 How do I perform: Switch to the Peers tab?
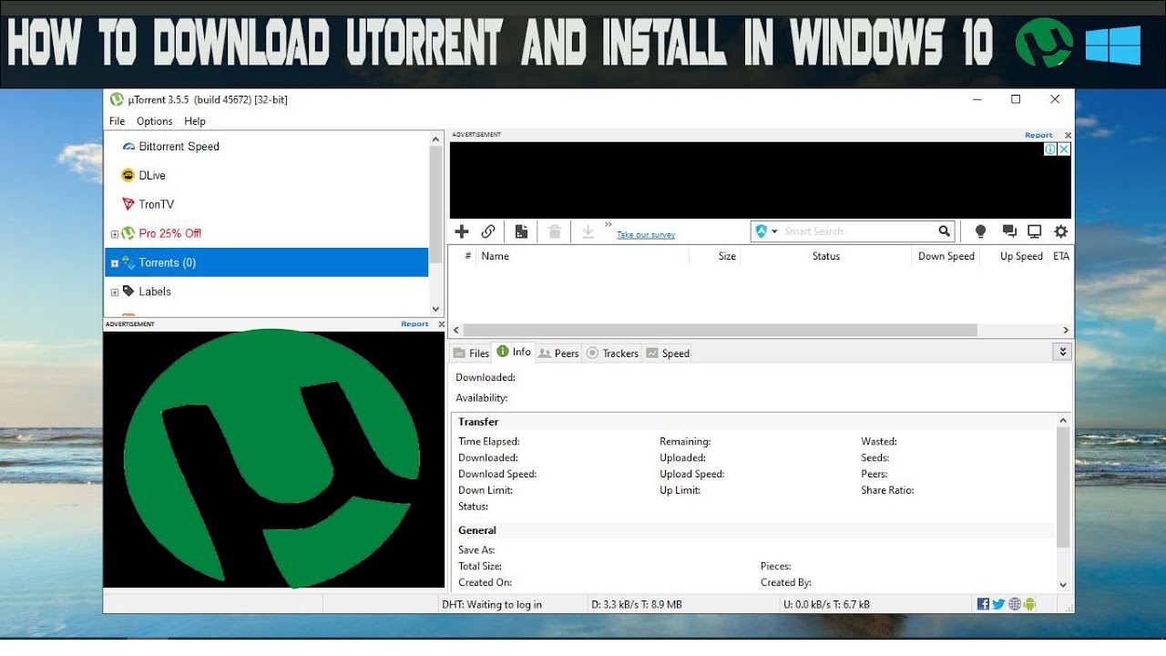[558, 353]
